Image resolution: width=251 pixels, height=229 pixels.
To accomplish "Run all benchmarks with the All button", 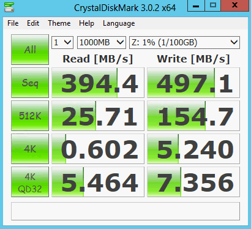I will (30, 50).
